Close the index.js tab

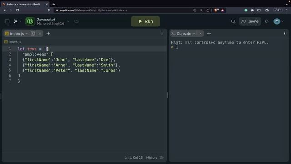tap(40, 34)
